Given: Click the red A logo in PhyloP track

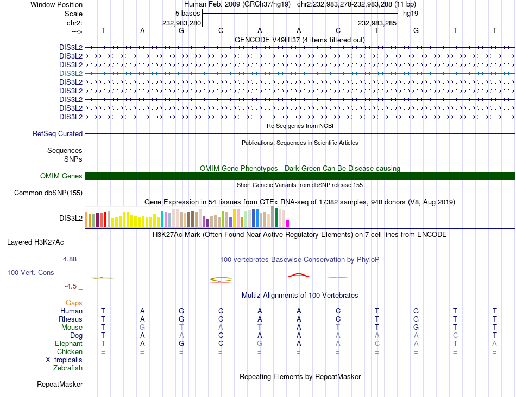Looking at the screenshot, I should (299, 275).
